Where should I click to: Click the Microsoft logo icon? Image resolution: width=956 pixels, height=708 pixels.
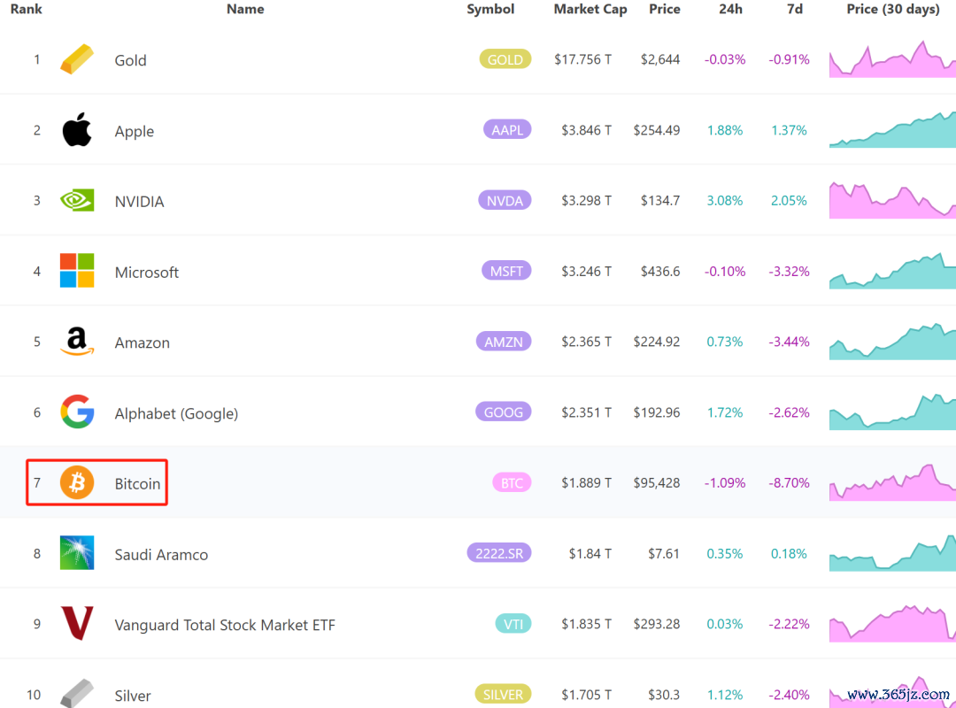coord(77,271)
